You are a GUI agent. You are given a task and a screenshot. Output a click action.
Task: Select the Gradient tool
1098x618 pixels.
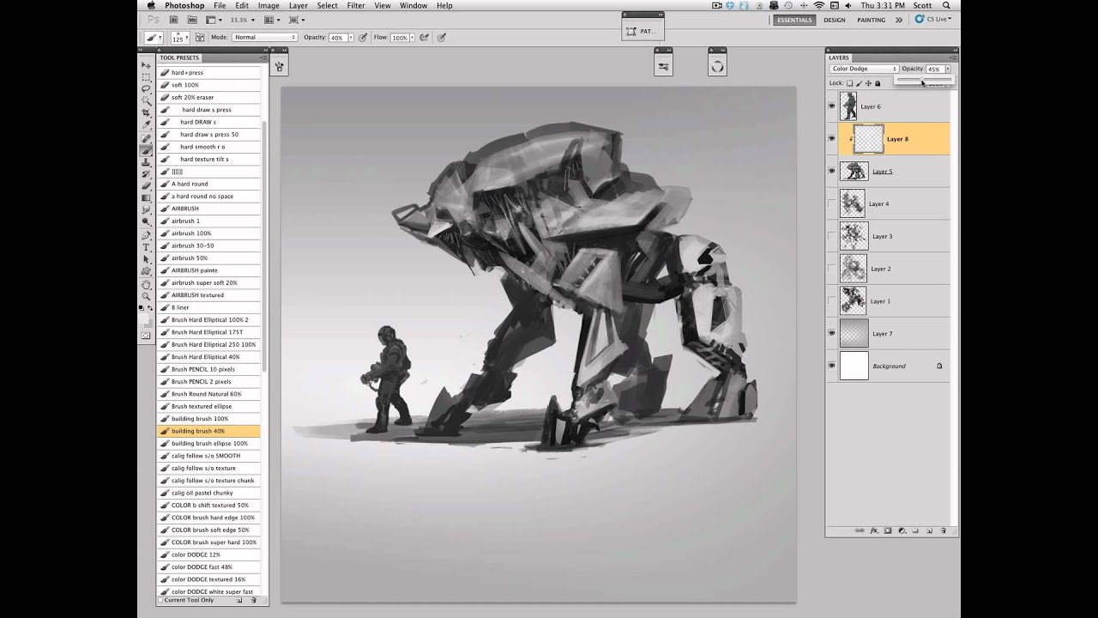coord(146,197)
